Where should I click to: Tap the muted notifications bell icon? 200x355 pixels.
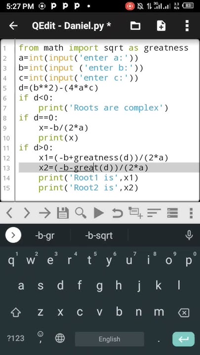coord(140,6)
